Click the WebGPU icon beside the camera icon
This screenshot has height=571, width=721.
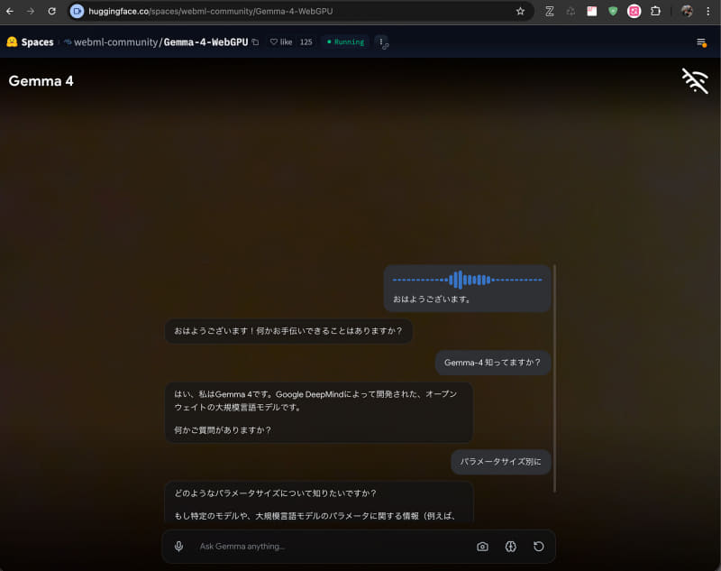pyautogui.click(x=510, y=546)
